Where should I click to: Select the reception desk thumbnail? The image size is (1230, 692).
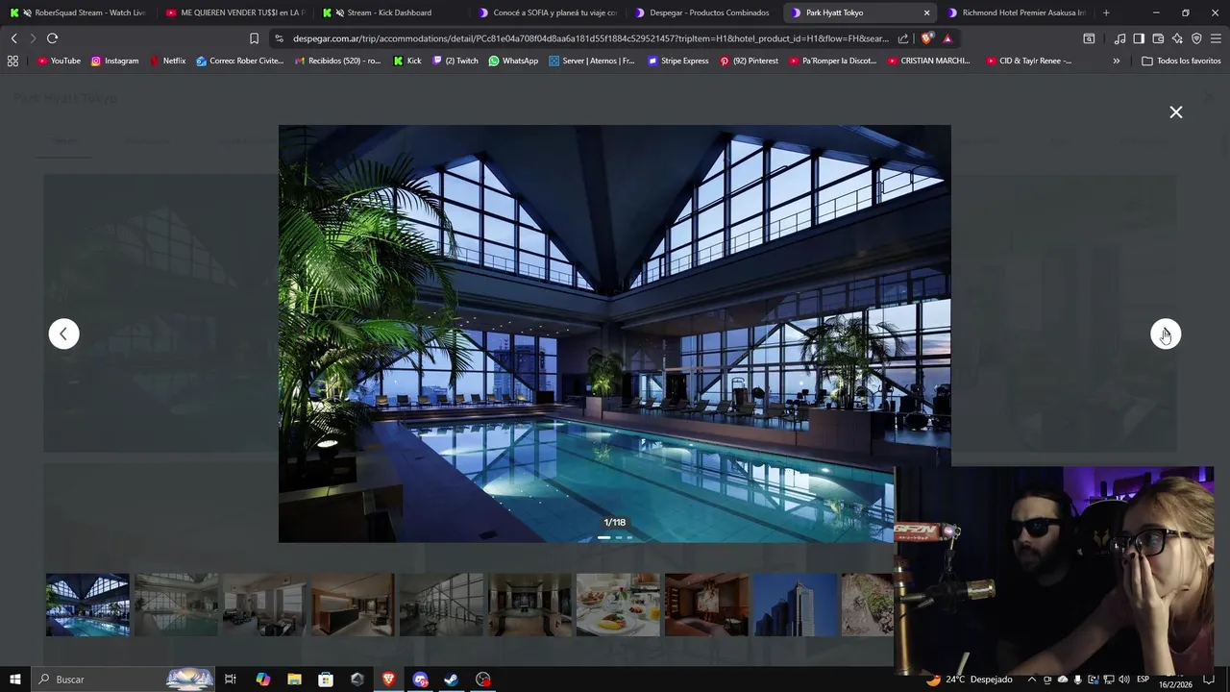[x=353, y=605]
